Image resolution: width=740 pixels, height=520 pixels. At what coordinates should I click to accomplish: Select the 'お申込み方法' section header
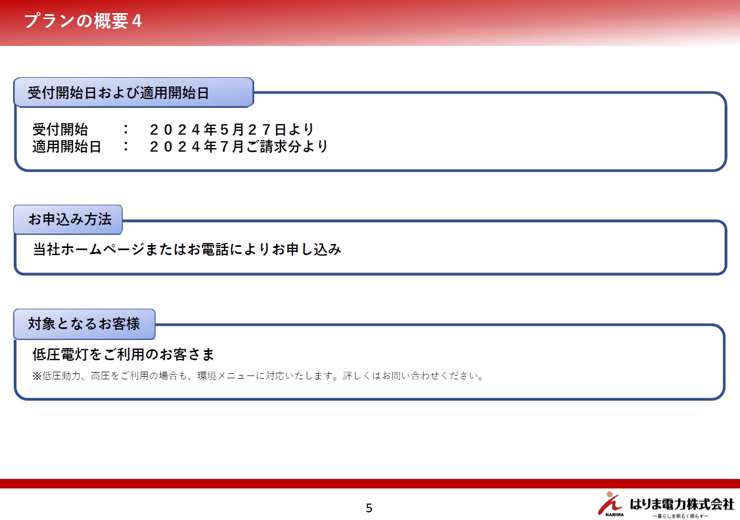[68, 219]
